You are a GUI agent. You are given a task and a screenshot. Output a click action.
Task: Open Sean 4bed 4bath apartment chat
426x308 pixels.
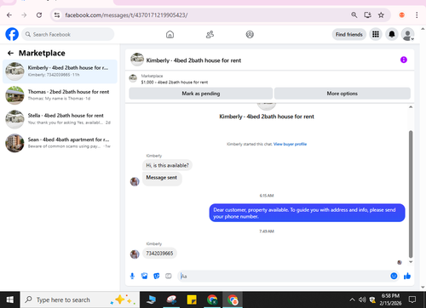(60, 143)
